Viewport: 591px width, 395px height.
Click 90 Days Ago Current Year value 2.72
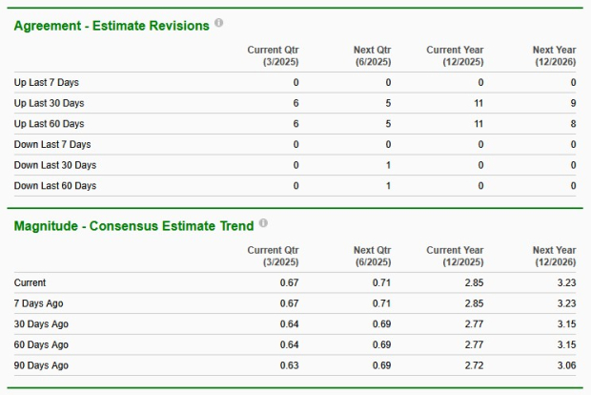click(x=474, y=365)
